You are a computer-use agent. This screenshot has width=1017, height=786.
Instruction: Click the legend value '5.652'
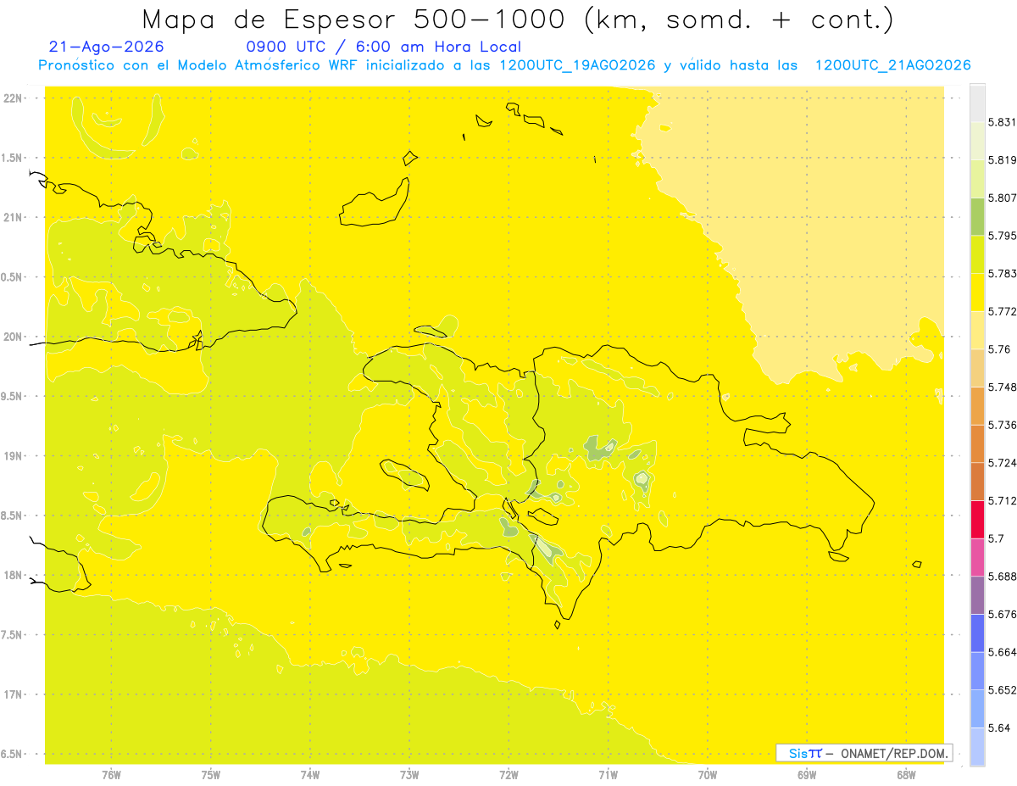[x=1002, y=690]
